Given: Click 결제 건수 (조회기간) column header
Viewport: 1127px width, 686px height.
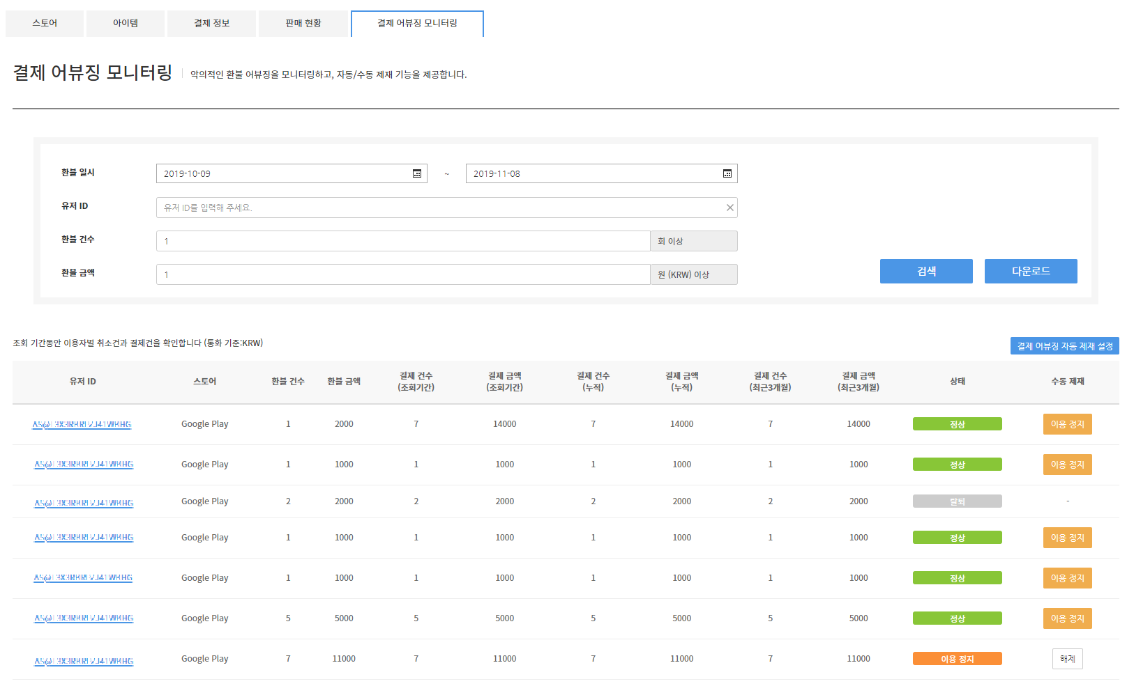Looking at the screenshot, I should tap(416, 382).
